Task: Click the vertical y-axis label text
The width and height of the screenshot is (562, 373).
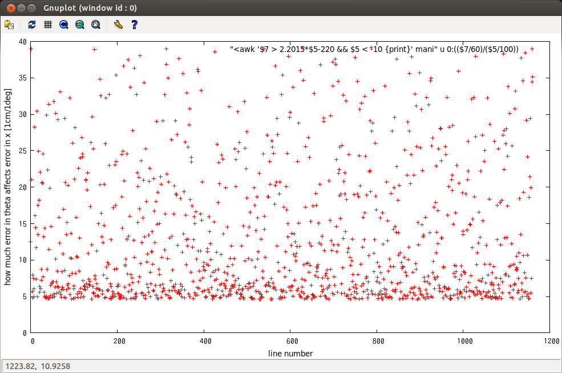Action: click(x=9, y=187)
